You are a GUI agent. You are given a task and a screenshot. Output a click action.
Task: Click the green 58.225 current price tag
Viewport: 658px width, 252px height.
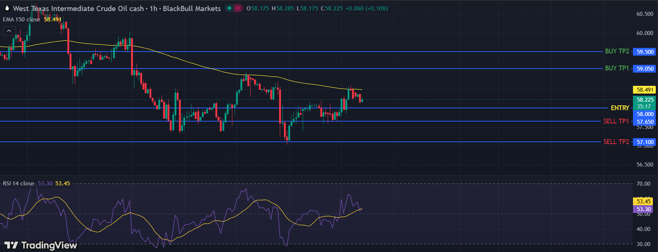click(x=645, y=100)
